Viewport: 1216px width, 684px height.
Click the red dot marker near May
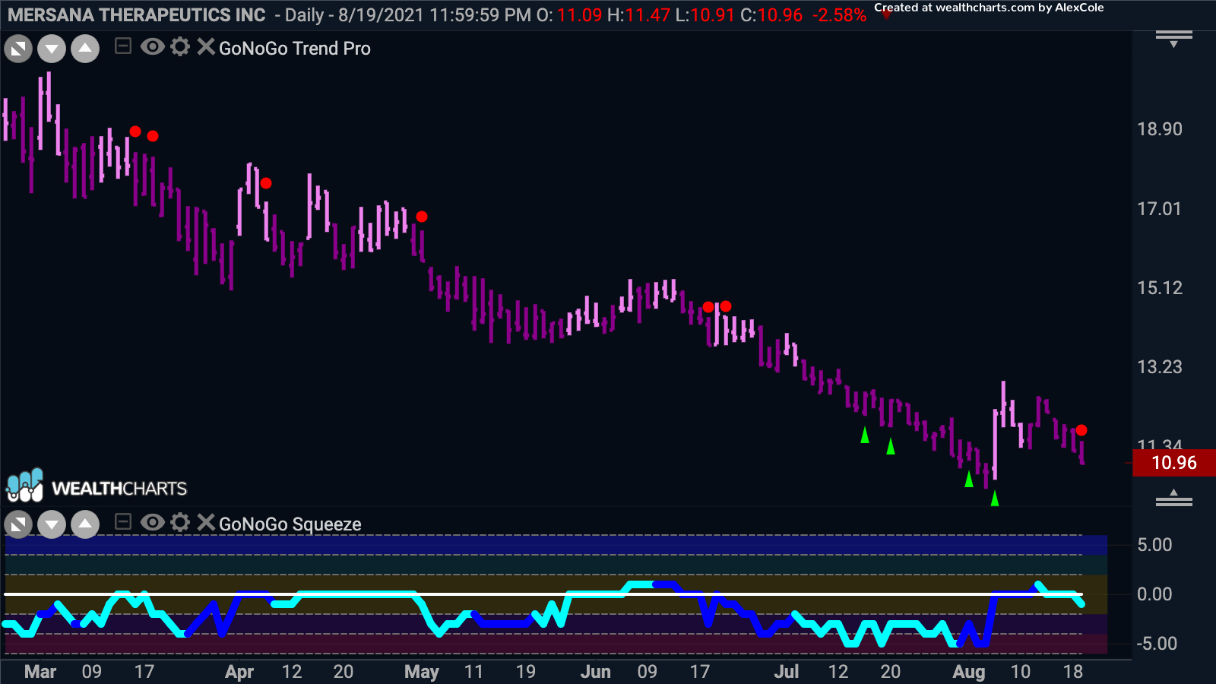tap(422, 217)
